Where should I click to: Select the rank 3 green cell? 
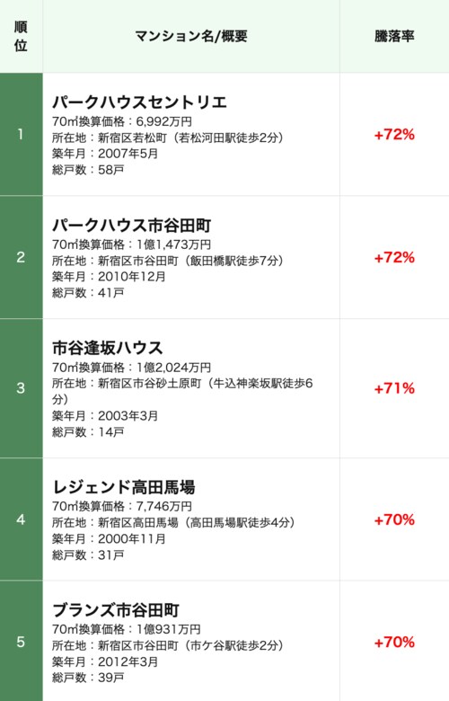(21, 388)
